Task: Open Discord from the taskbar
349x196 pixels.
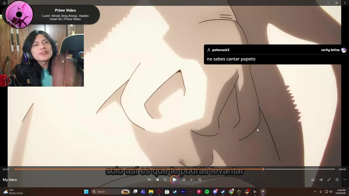Action: [215, 192]
